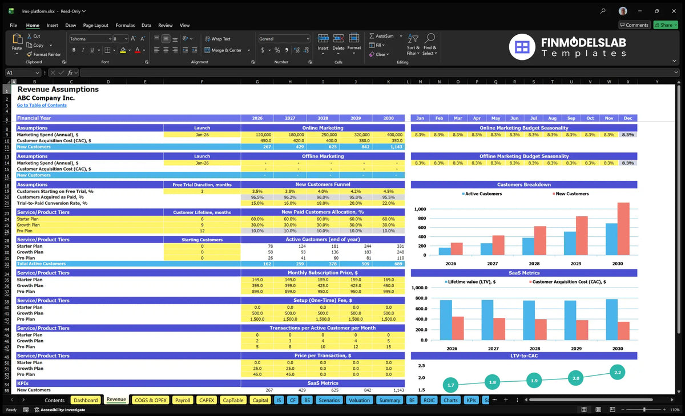Toggle center horizontal alignment
Screen dimensions: 685x416
(x=166, y=50)
